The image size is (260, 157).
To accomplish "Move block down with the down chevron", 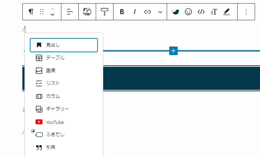I will [x=52, y=15].
